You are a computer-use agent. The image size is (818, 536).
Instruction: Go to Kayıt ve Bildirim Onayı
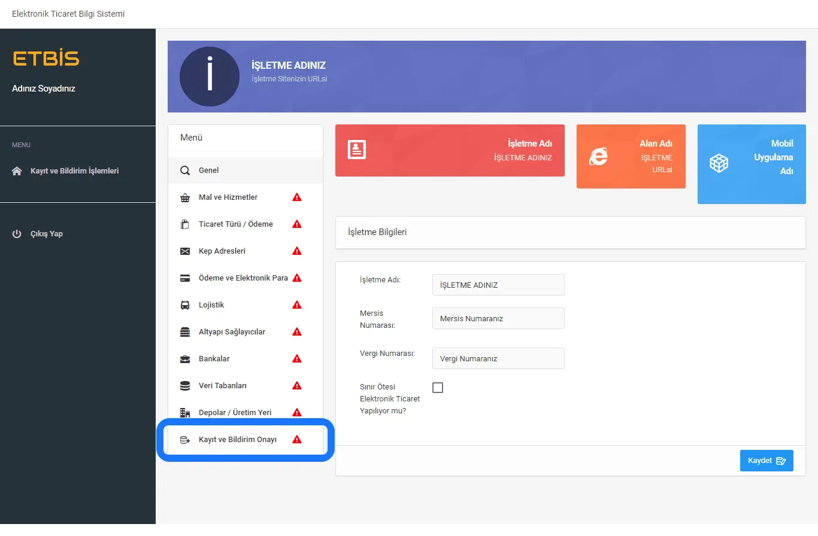click(x=237, y=440)
